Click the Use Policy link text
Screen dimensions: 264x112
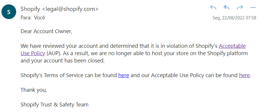point(33,53)
